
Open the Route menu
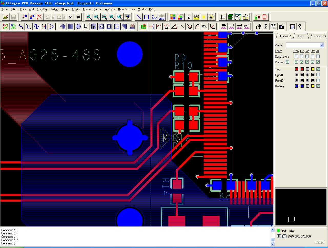point(97,9)
